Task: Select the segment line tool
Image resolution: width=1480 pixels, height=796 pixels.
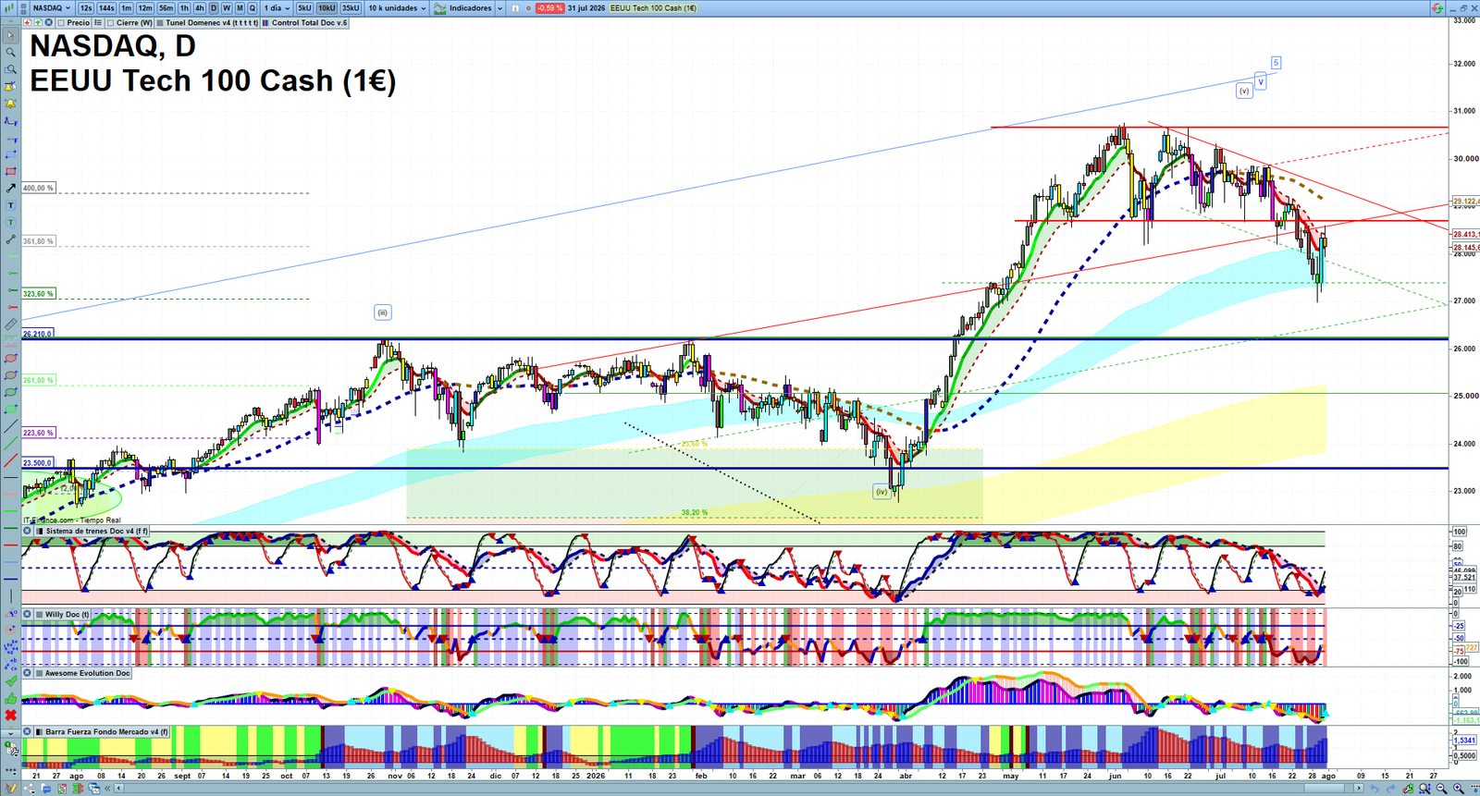Action: [x=11, y=239]
